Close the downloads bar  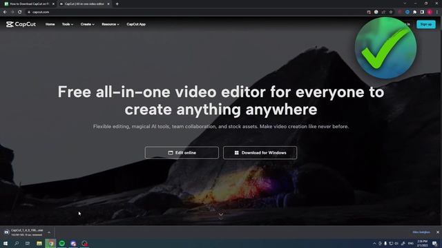[x=438, y=232]
